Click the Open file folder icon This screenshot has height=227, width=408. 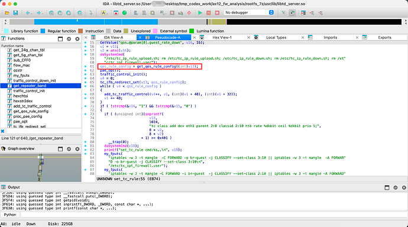click(x=7, y=13)
